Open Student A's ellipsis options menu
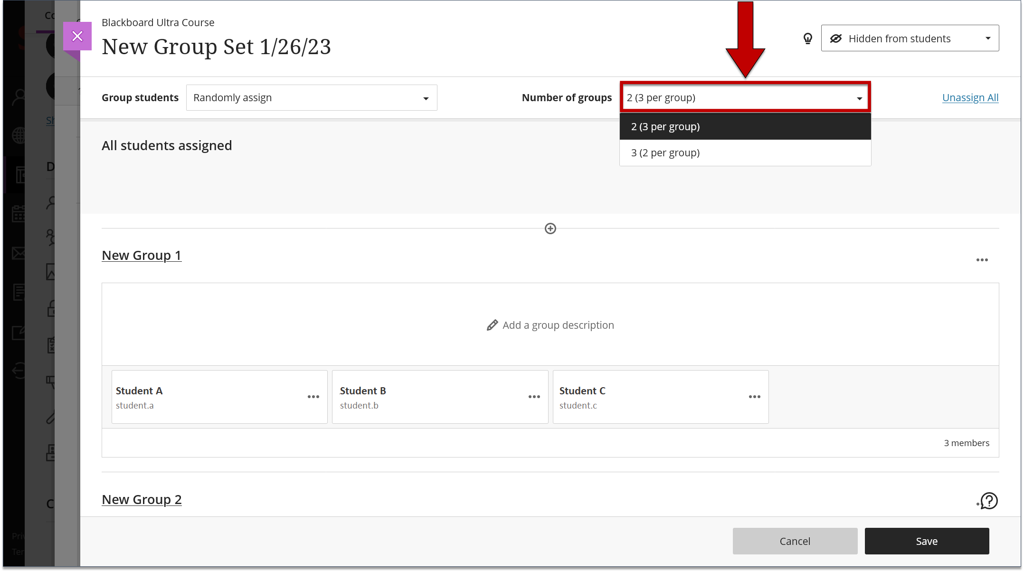 (313, 397)
